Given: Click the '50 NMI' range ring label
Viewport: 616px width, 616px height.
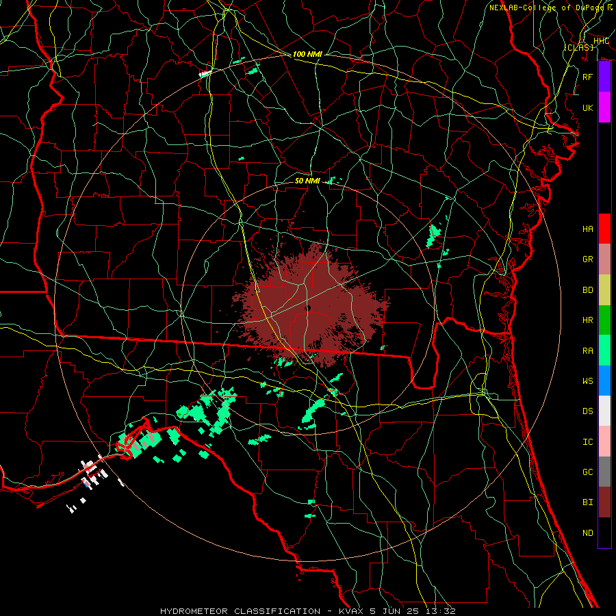Looking at the screenshot, I should coord(307,181).
